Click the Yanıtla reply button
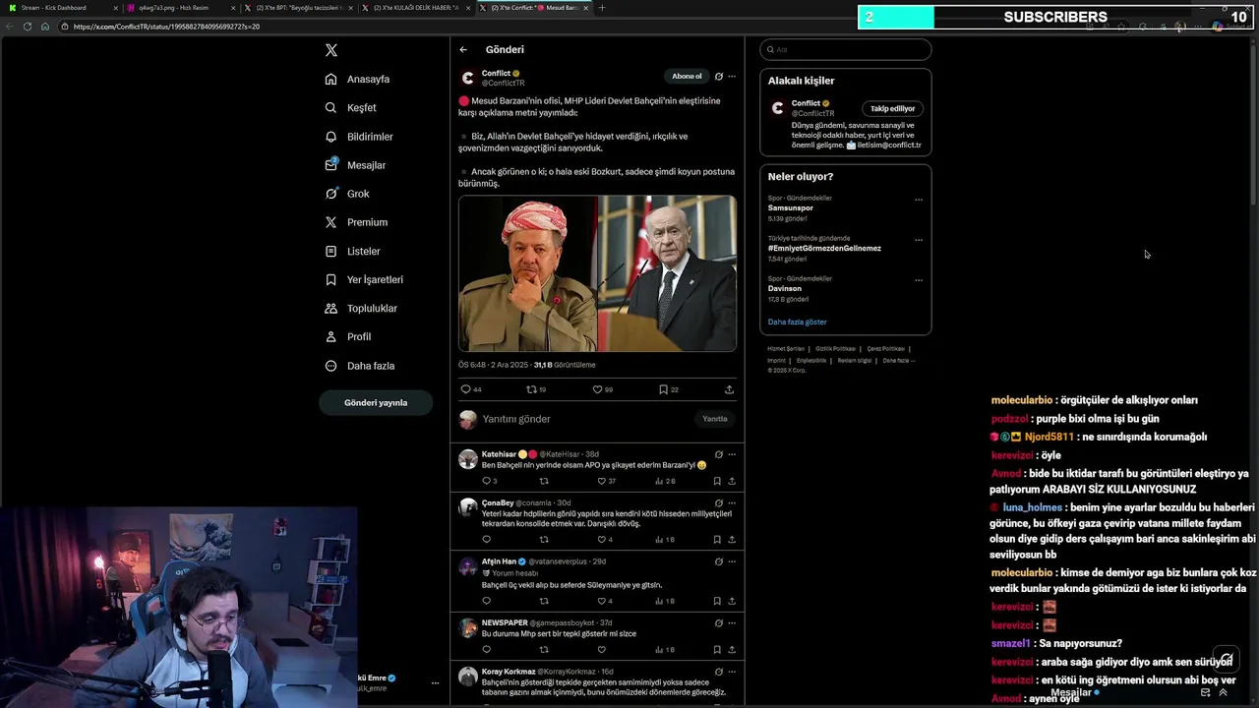Screen dimensions: 1259x708 [715, 419]
